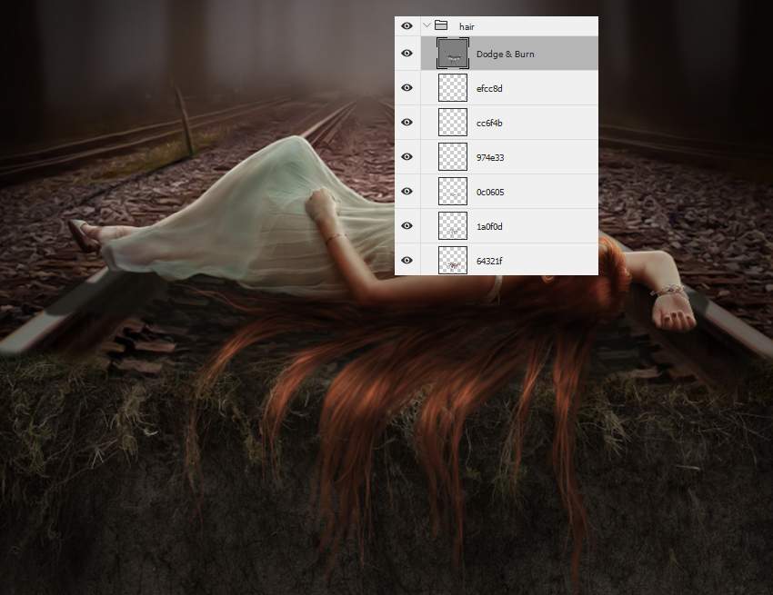Select the Dodge & Burn layer name

(x=505, y=55)
